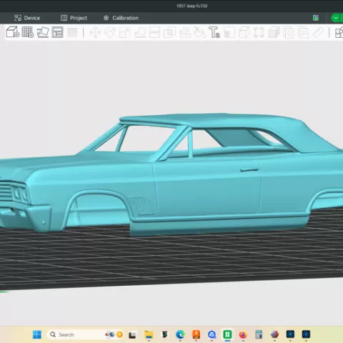The image size is (343, 343).
Task: Click the Add plate grid icon
Action: (28, 32)
